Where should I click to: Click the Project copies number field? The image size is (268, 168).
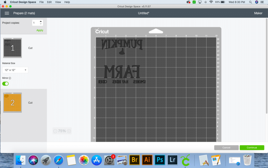(x=36, y=23)
